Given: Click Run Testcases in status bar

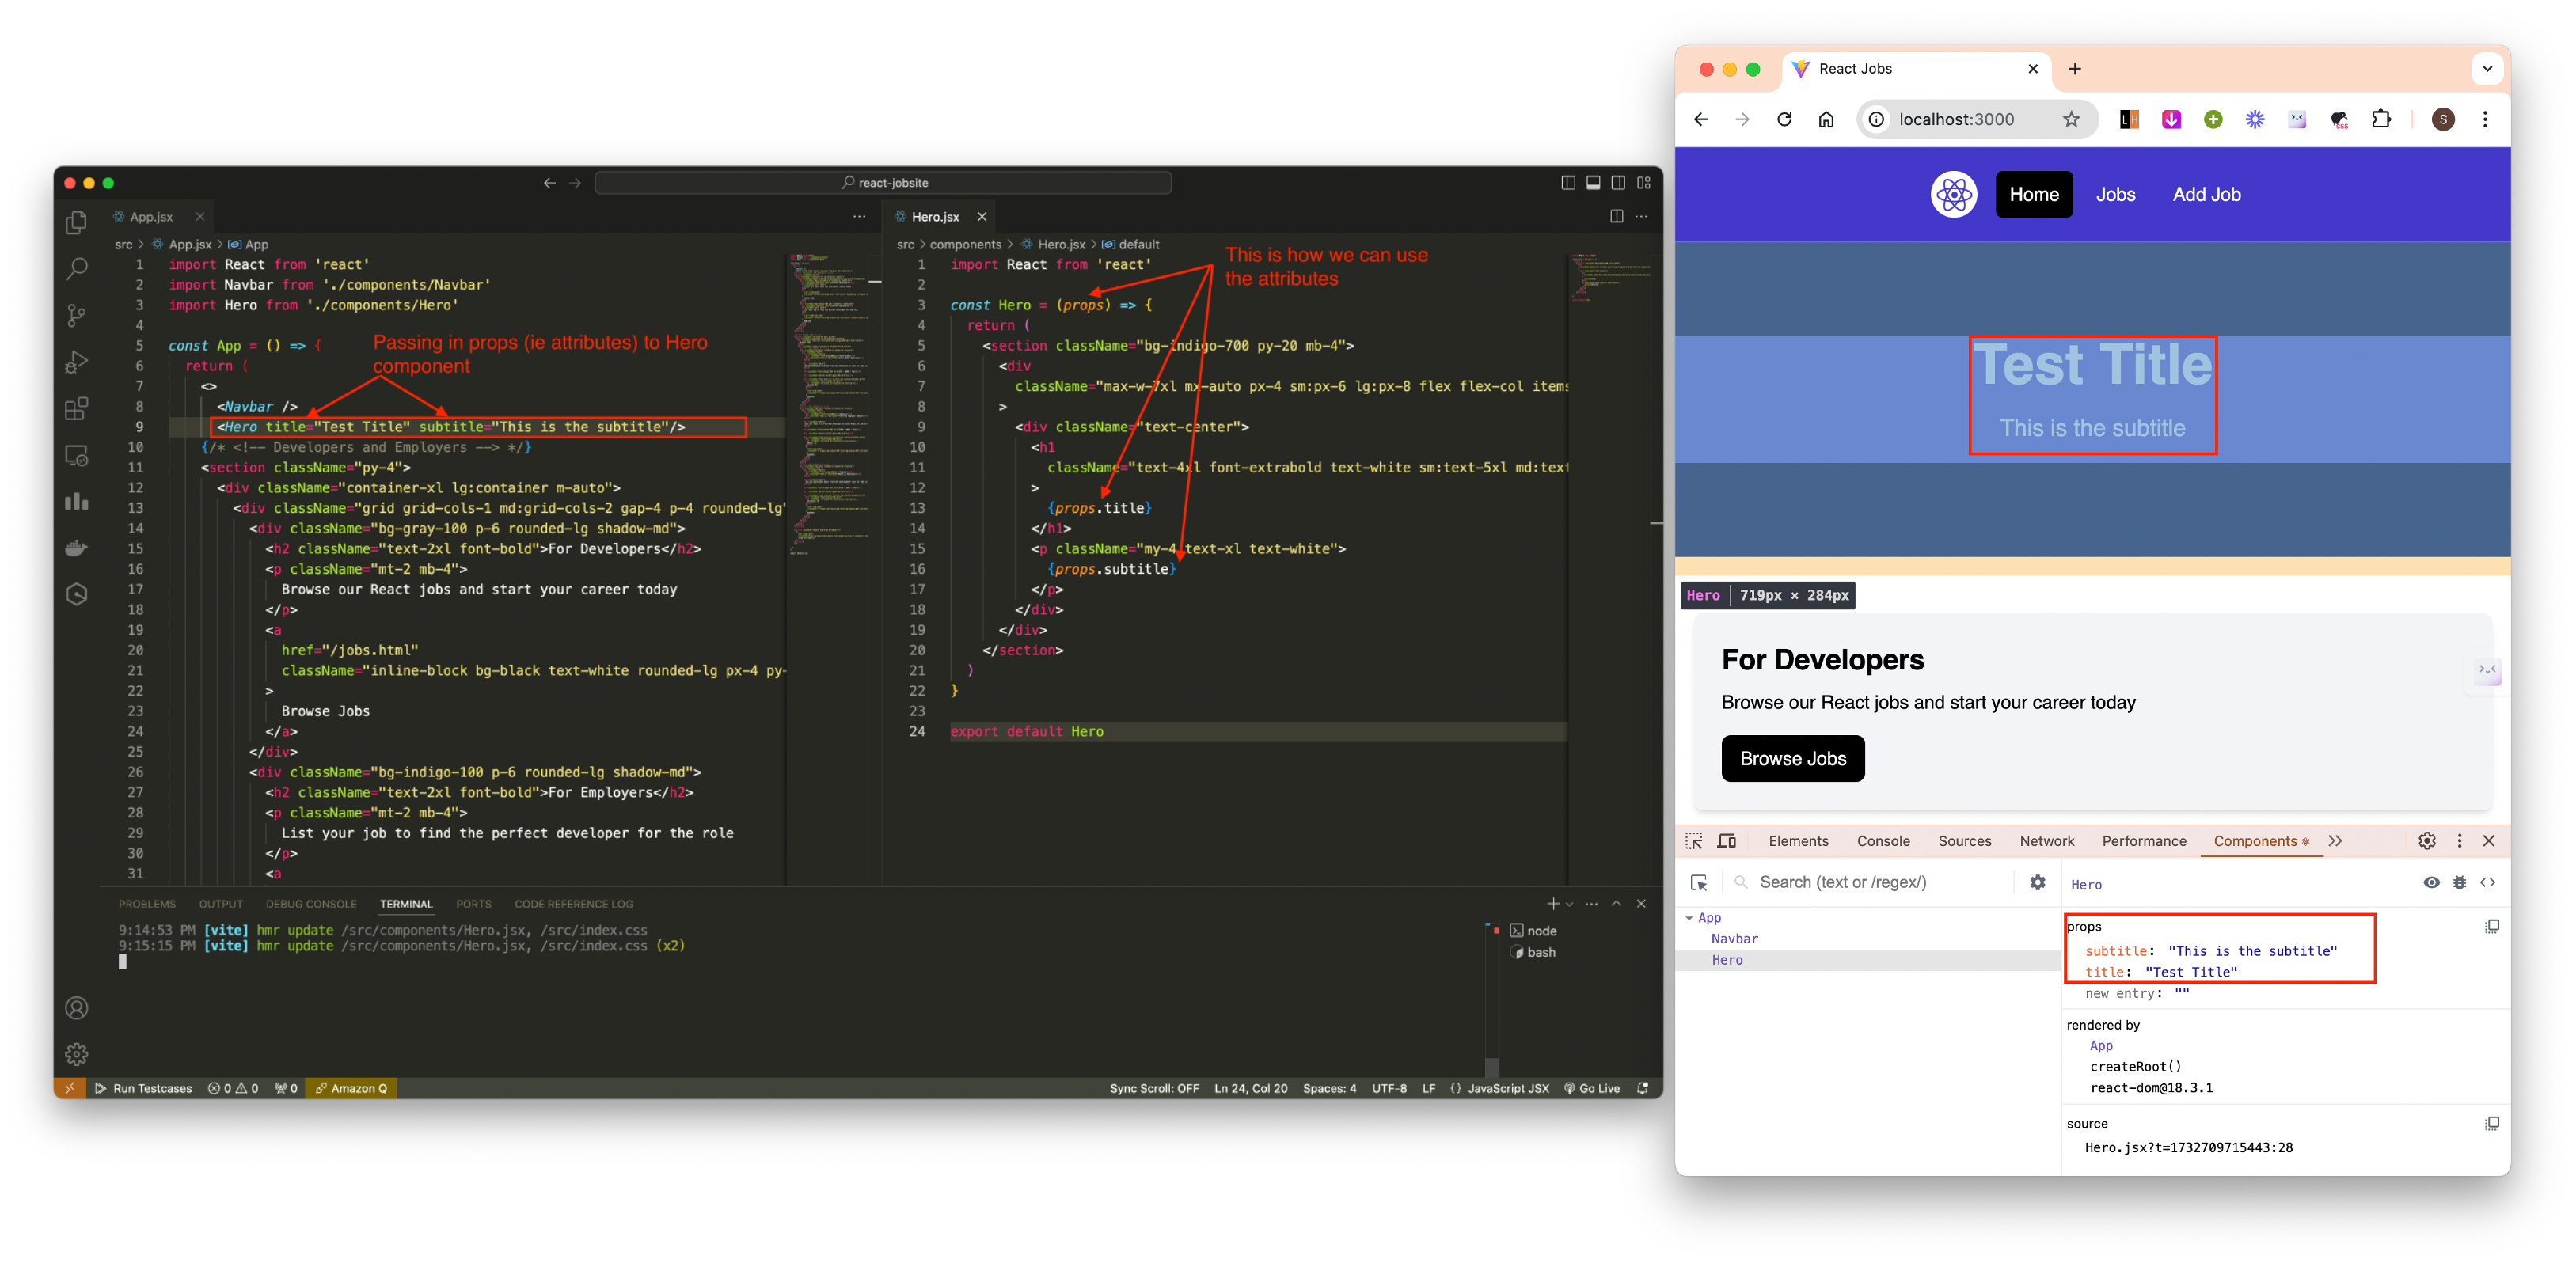Looking at the screenshot, I should coord(143,1088).
